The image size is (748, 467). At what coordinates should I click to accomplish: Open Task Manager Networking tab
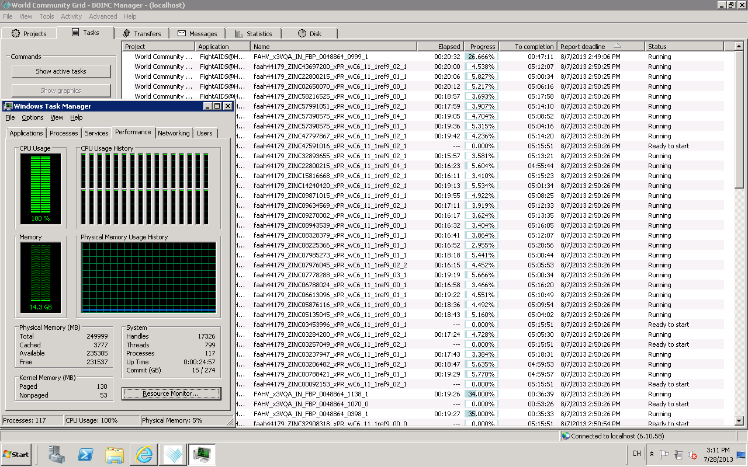tap(174, 133)
